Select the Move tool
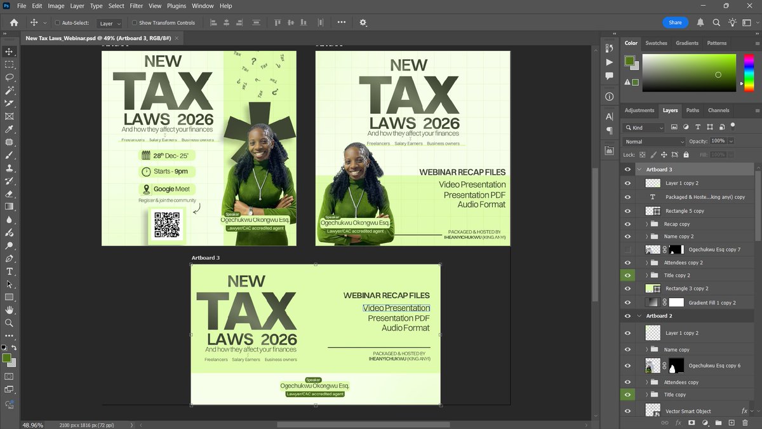762x429 pixels. [x=9, y=51]
